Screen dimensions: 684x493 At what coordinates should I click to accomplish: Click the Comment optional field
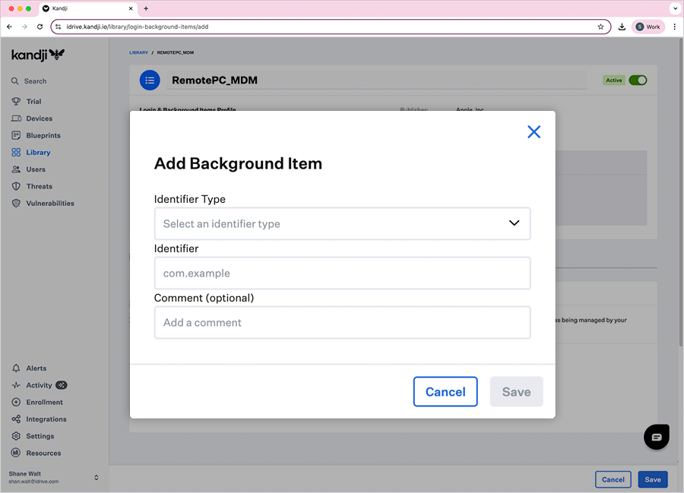point(342,323)
